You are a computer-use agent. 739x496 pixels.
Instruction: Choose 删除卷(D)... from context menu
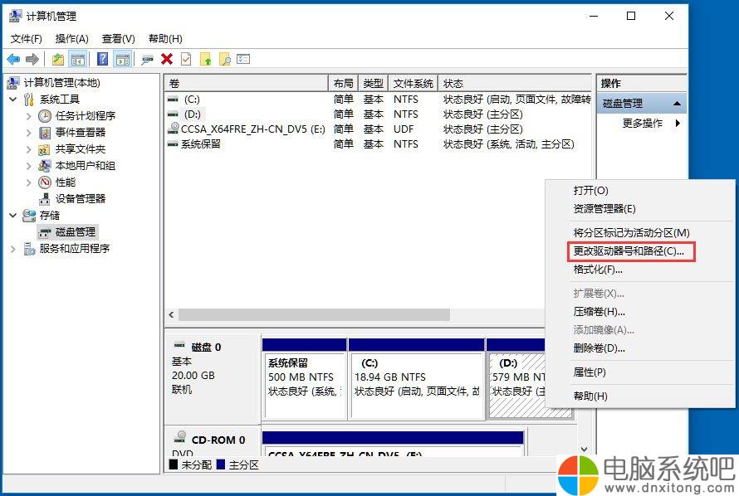pyautogui.click(x=639, y=348)
